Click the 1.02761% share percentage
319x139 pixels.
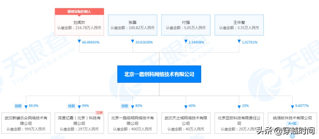point(250,42)
